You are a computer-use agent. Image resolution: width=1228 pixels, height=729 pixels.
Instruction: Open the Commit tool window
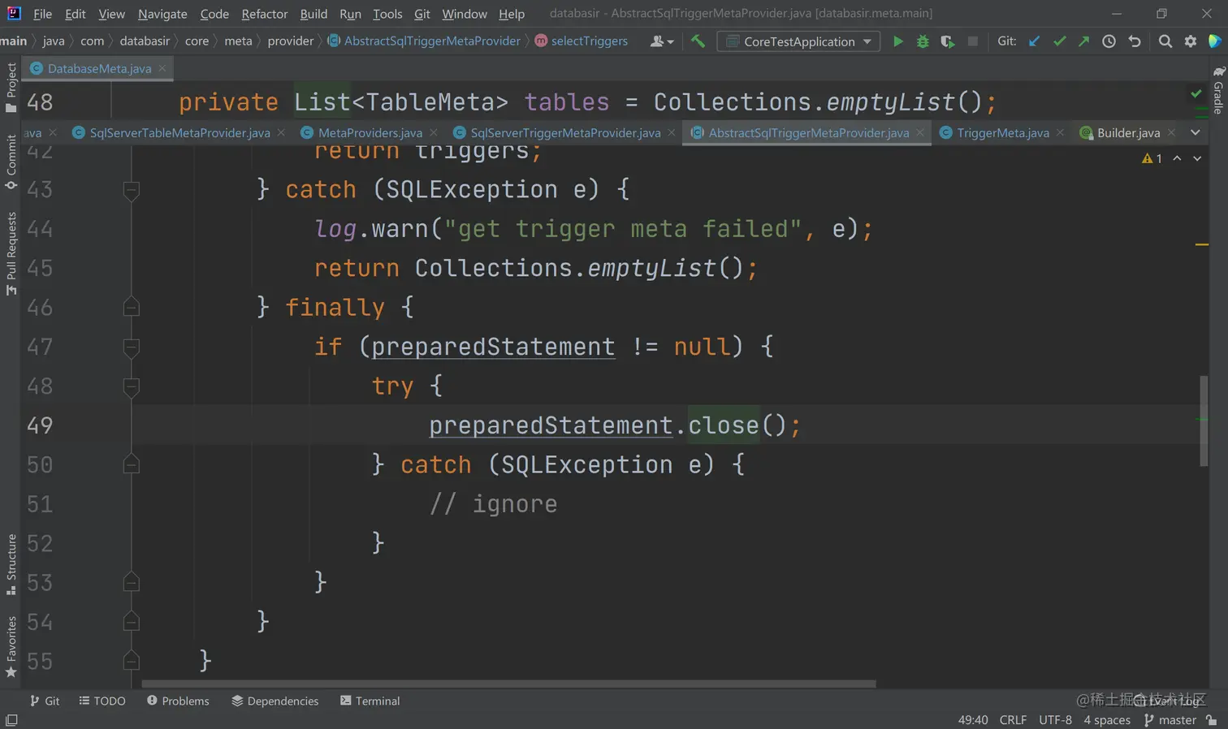(x=11, y=162)
